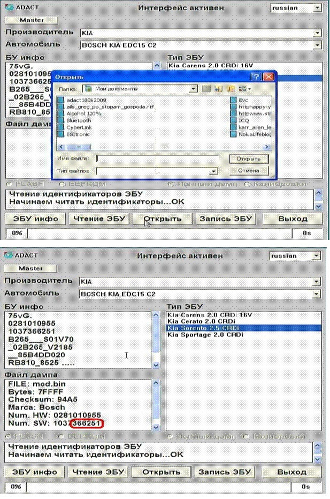Click Открыть button in lower ADACT window
Viewport: 330px width, 499px height.
162,472
